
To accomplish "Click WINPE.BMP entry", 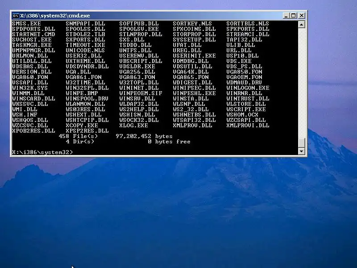I will click(x=82, y=93).
